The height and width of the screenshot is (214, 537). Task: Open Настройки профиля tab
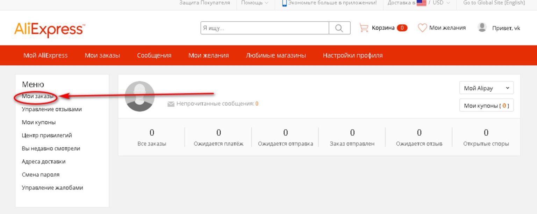click(353, 55)
